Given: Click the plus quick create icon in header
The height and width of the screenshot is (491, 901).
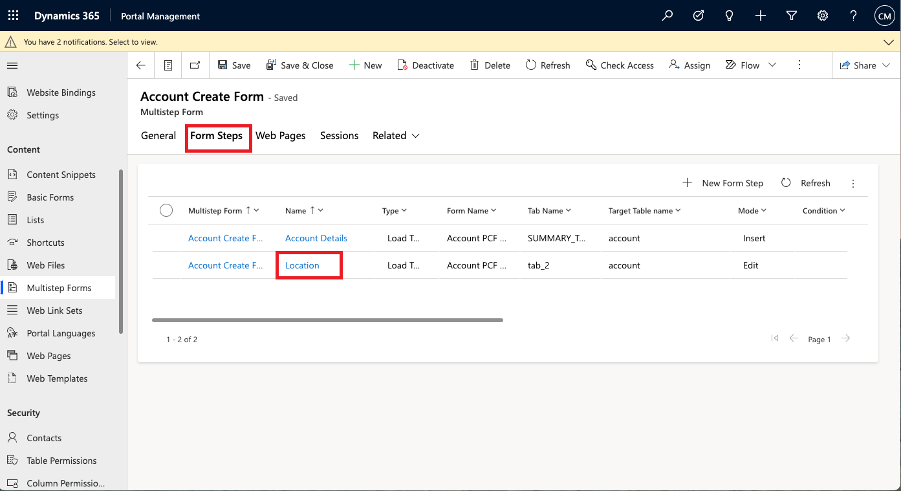Looking at the screenshot, I should coord(761,16).
